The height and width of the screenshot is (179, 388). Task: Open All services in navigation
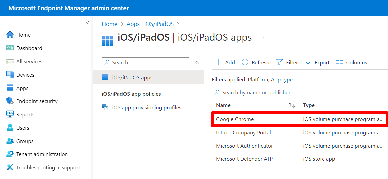pyautogui.click(x=29, y=61)
